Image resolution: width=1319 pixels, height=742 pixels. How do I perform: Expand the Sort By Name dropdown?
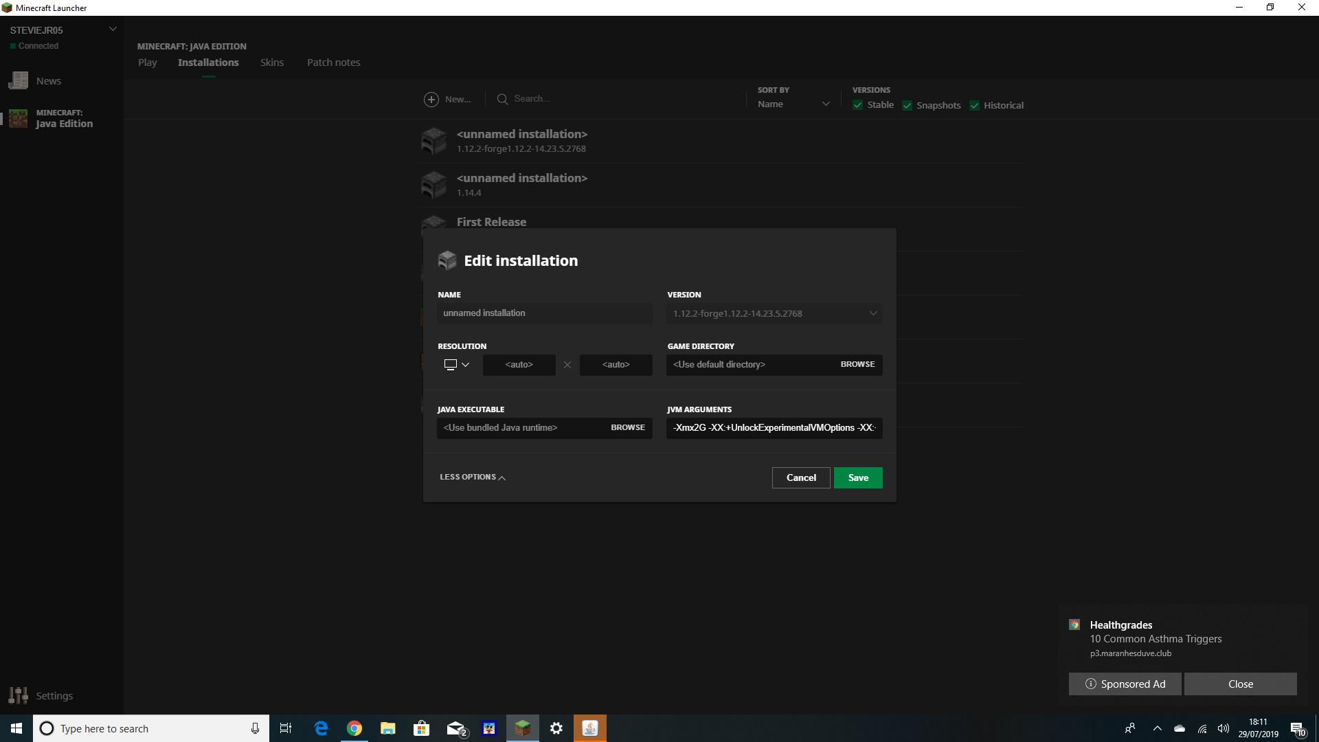[793, 104]
